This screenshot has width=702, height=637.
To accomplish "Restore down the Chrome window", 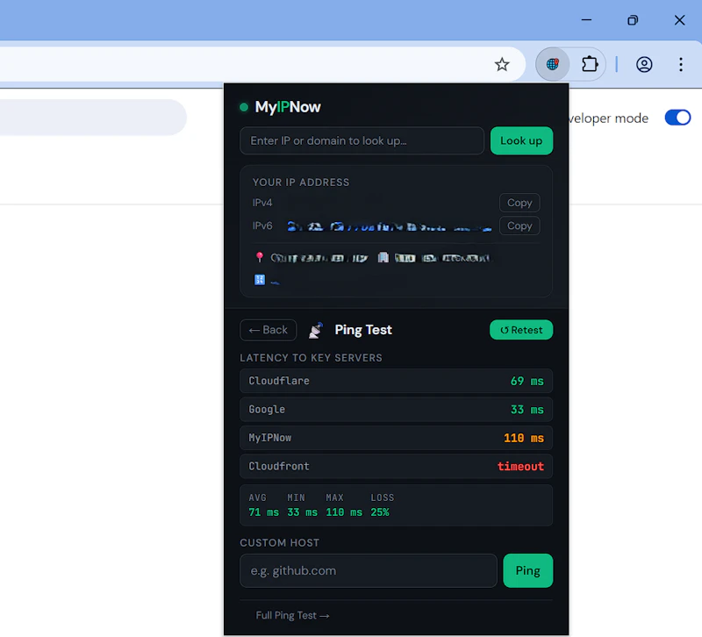I will pos(633,19).
